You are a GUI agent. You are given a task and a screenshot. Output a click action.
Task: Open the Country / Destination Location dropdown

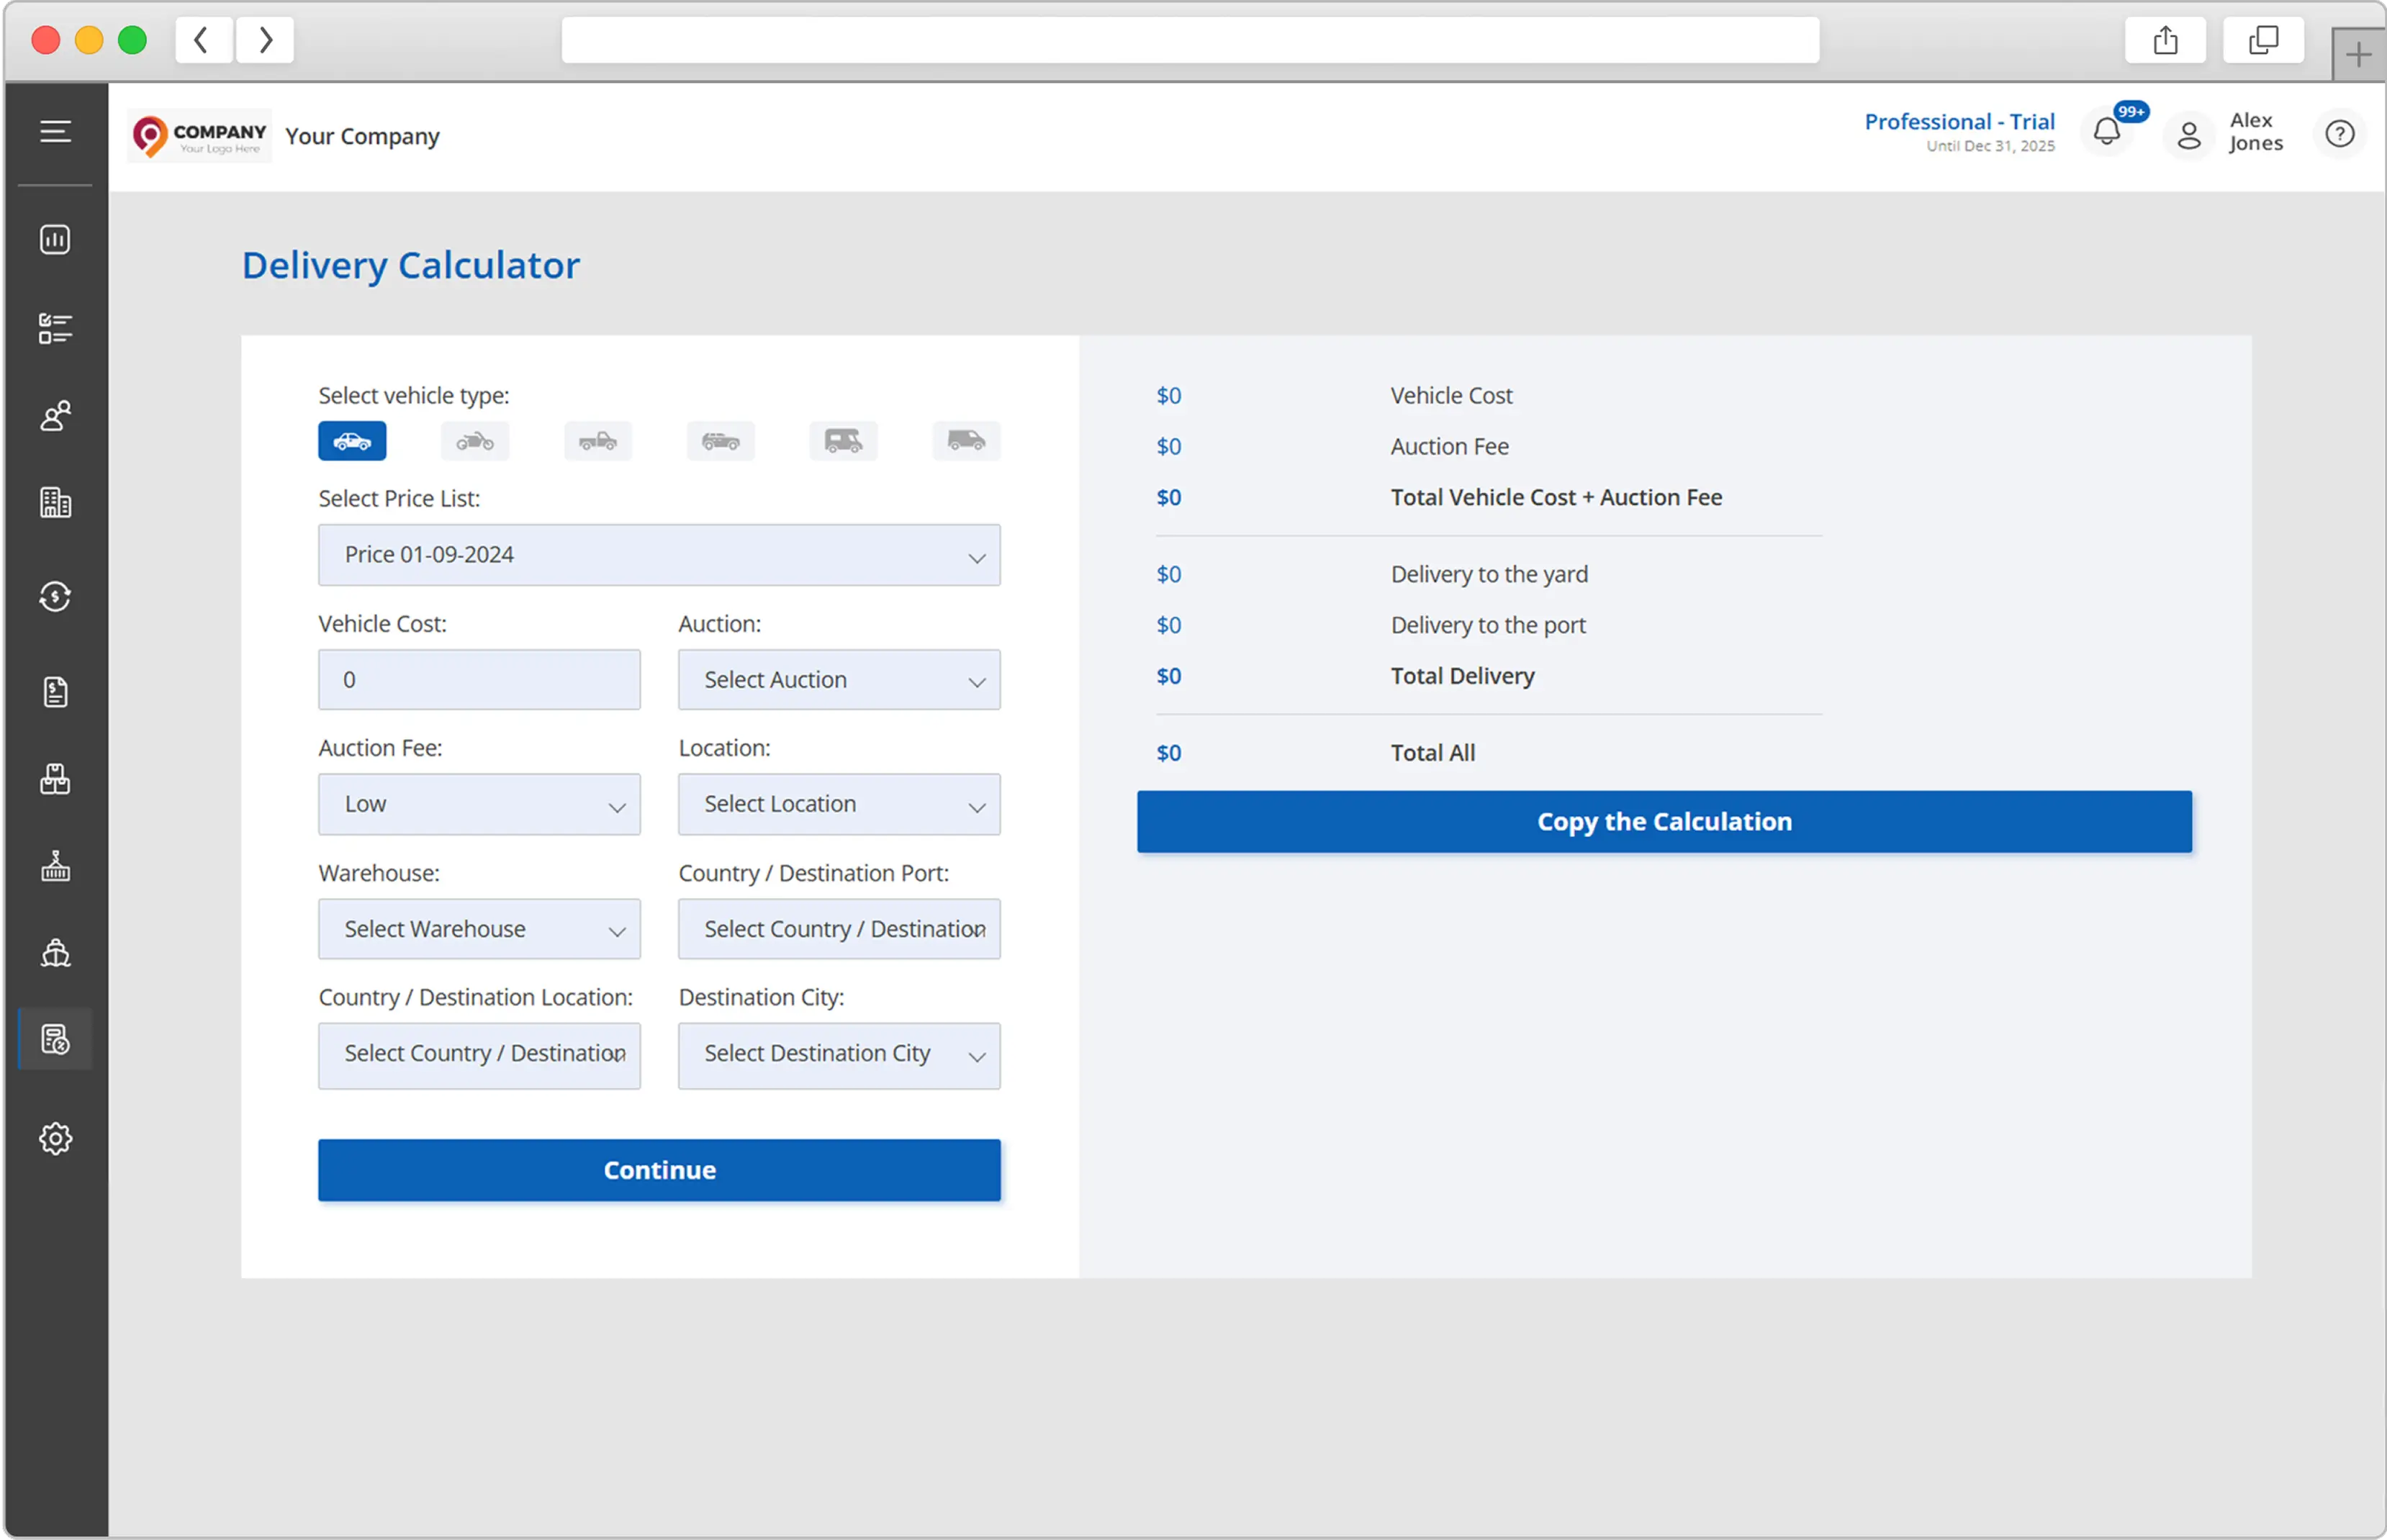[479, 1055]
